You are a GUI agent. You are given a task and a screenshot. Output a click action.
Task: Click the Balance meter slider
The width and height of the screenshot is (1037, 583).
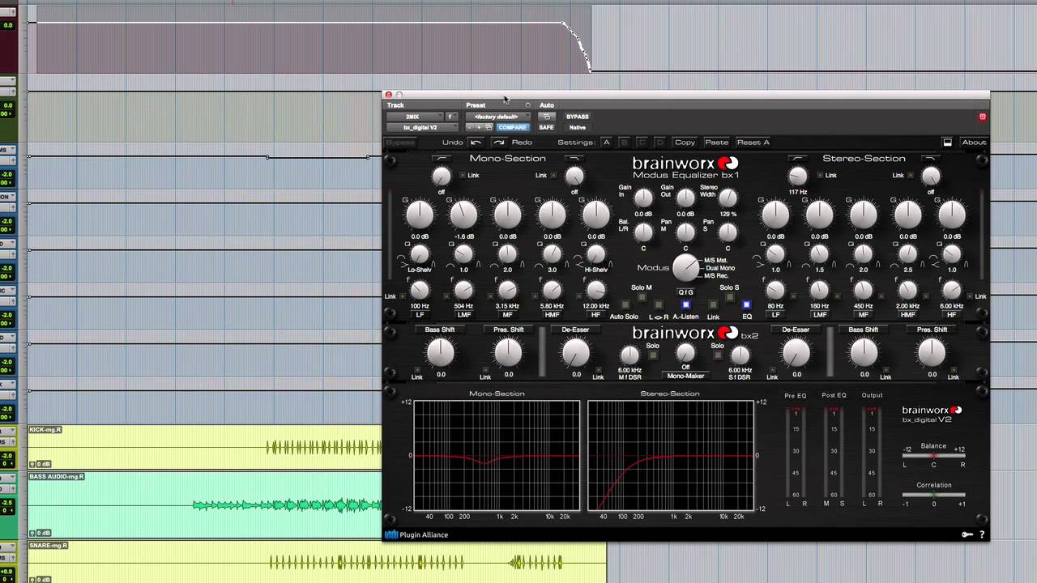pos(933,456)
